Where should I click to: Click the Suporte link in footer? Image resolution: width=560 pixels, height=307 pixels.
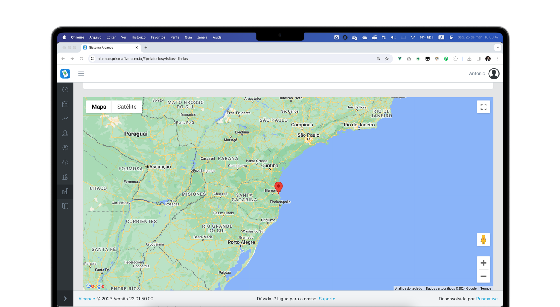pos(327,299)
